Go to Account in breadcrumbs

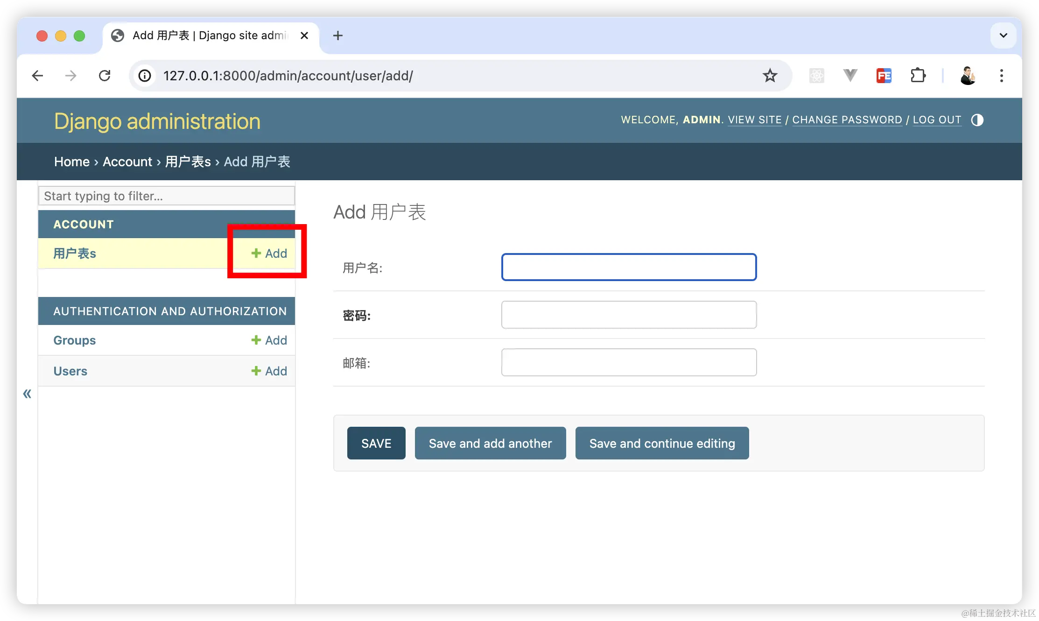pos(127,162)
